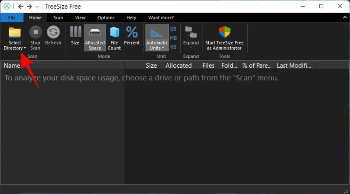This screenshot has height=194, width=350.
Task: Open the File menu
Action: tap(12, 17)
